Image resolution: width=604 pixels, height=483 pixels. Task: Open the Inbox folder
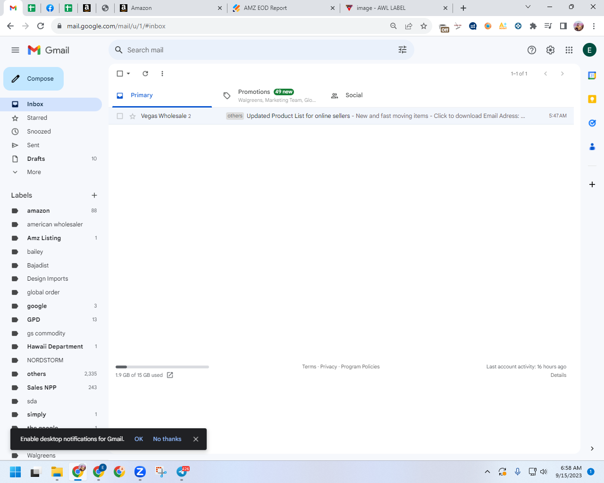tap(51, 104)
